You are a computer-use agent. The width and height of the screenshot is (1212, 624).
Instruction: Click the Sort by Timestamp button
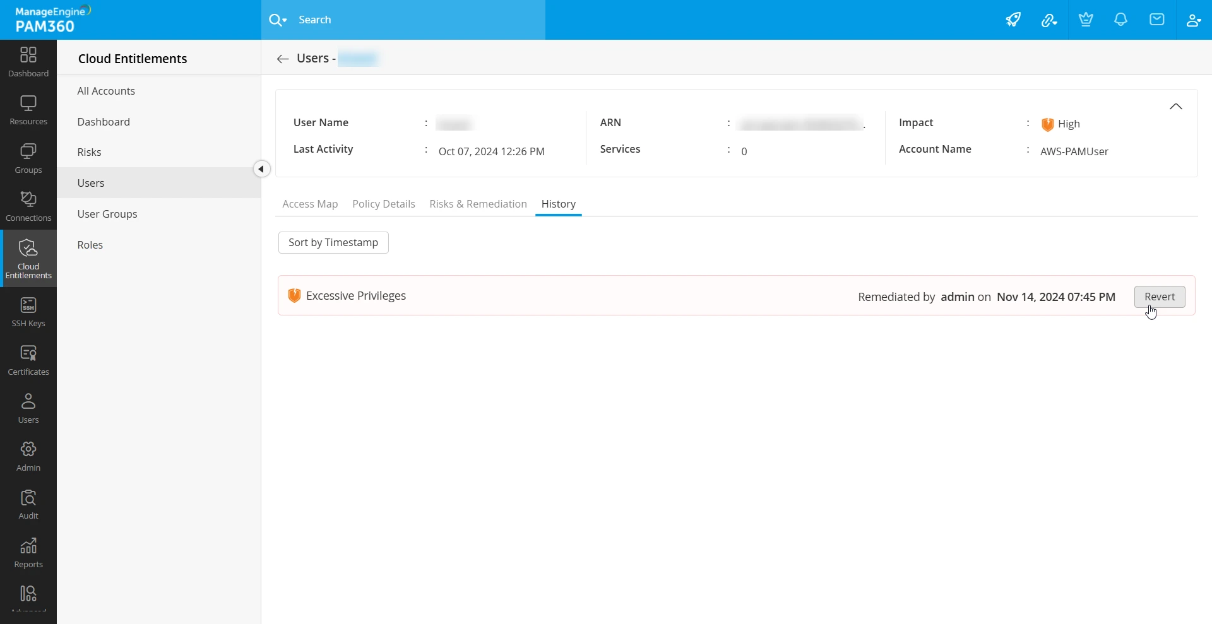[x=333, y=242]
